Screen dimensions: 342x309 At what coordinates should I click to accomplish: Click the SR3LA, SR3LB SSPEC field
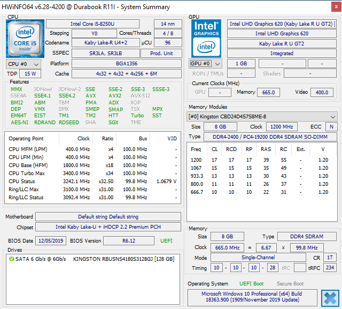point(108,53)
